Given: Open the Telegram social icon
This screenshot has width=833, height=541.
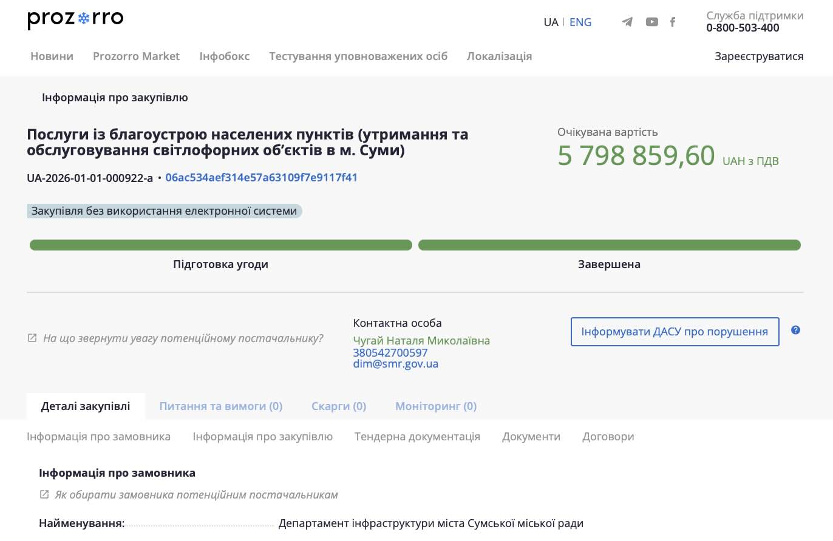Looking at the screenshot, I should 627,22.
